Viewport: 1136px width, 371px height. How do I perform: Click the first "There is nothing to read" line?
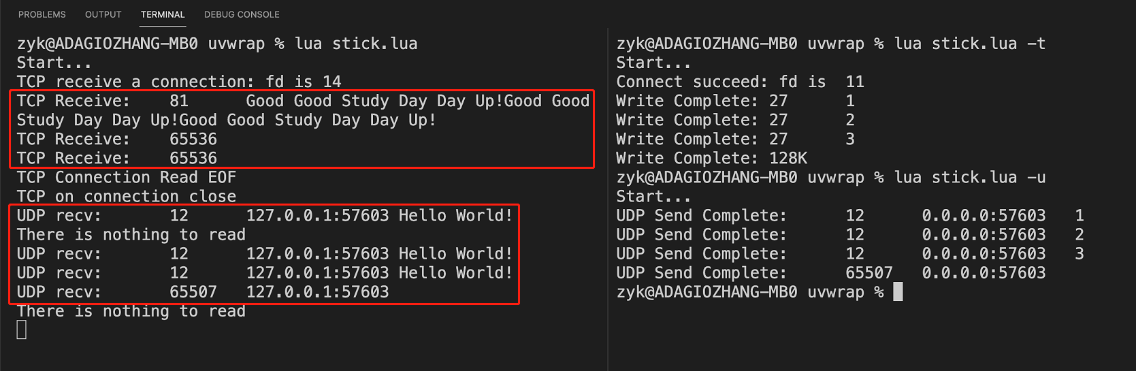pyautogui.click(x=131, y=235)
